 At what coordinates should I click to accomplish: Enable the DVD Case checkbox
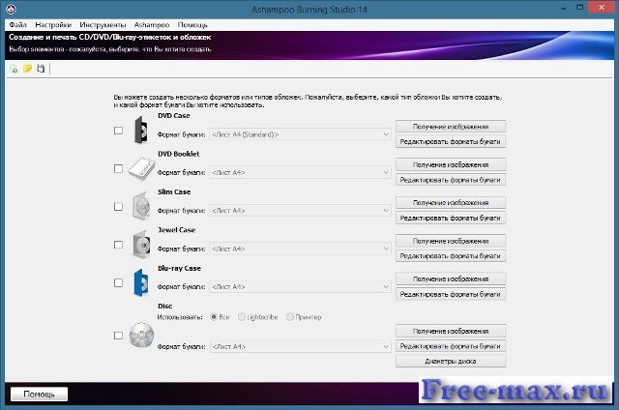(118, 131)
